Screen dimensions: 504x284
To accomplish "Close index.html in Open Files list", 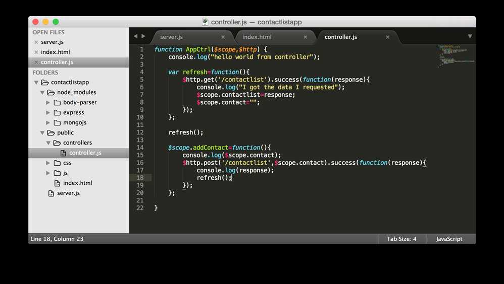I will (x=36, y=52).
